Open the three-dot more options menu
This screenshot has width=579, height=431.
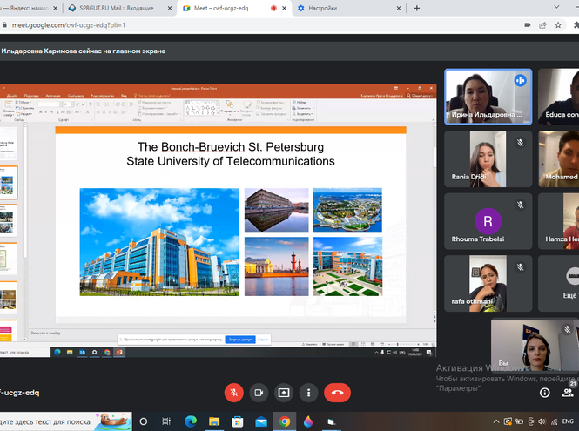(308, 393)
